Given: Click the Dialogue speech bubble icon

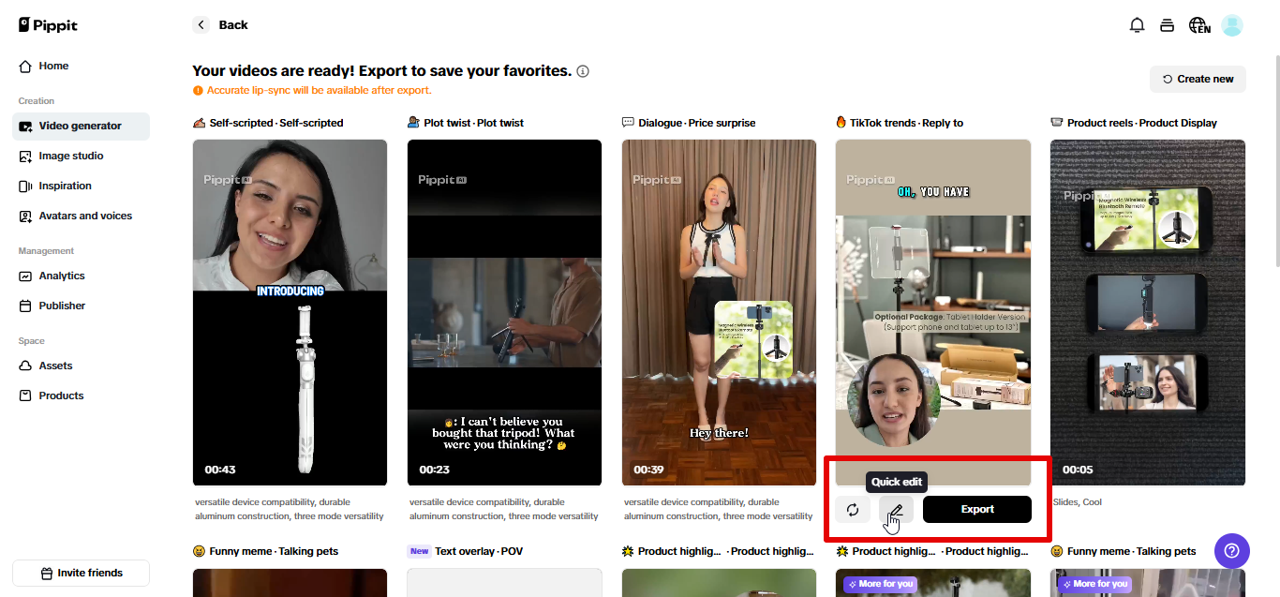Looking at the screenshot, I should pos(628,123).
